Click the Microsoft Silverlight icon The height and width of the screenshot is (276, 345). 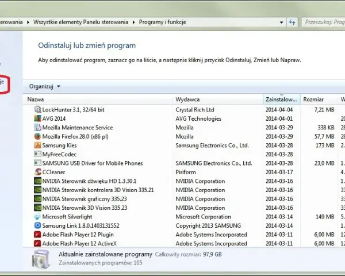click(x=37, y=216)
